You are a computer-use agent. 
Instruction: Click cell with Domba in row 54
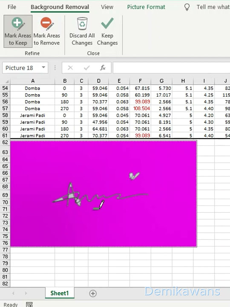[x=32, y=88]
